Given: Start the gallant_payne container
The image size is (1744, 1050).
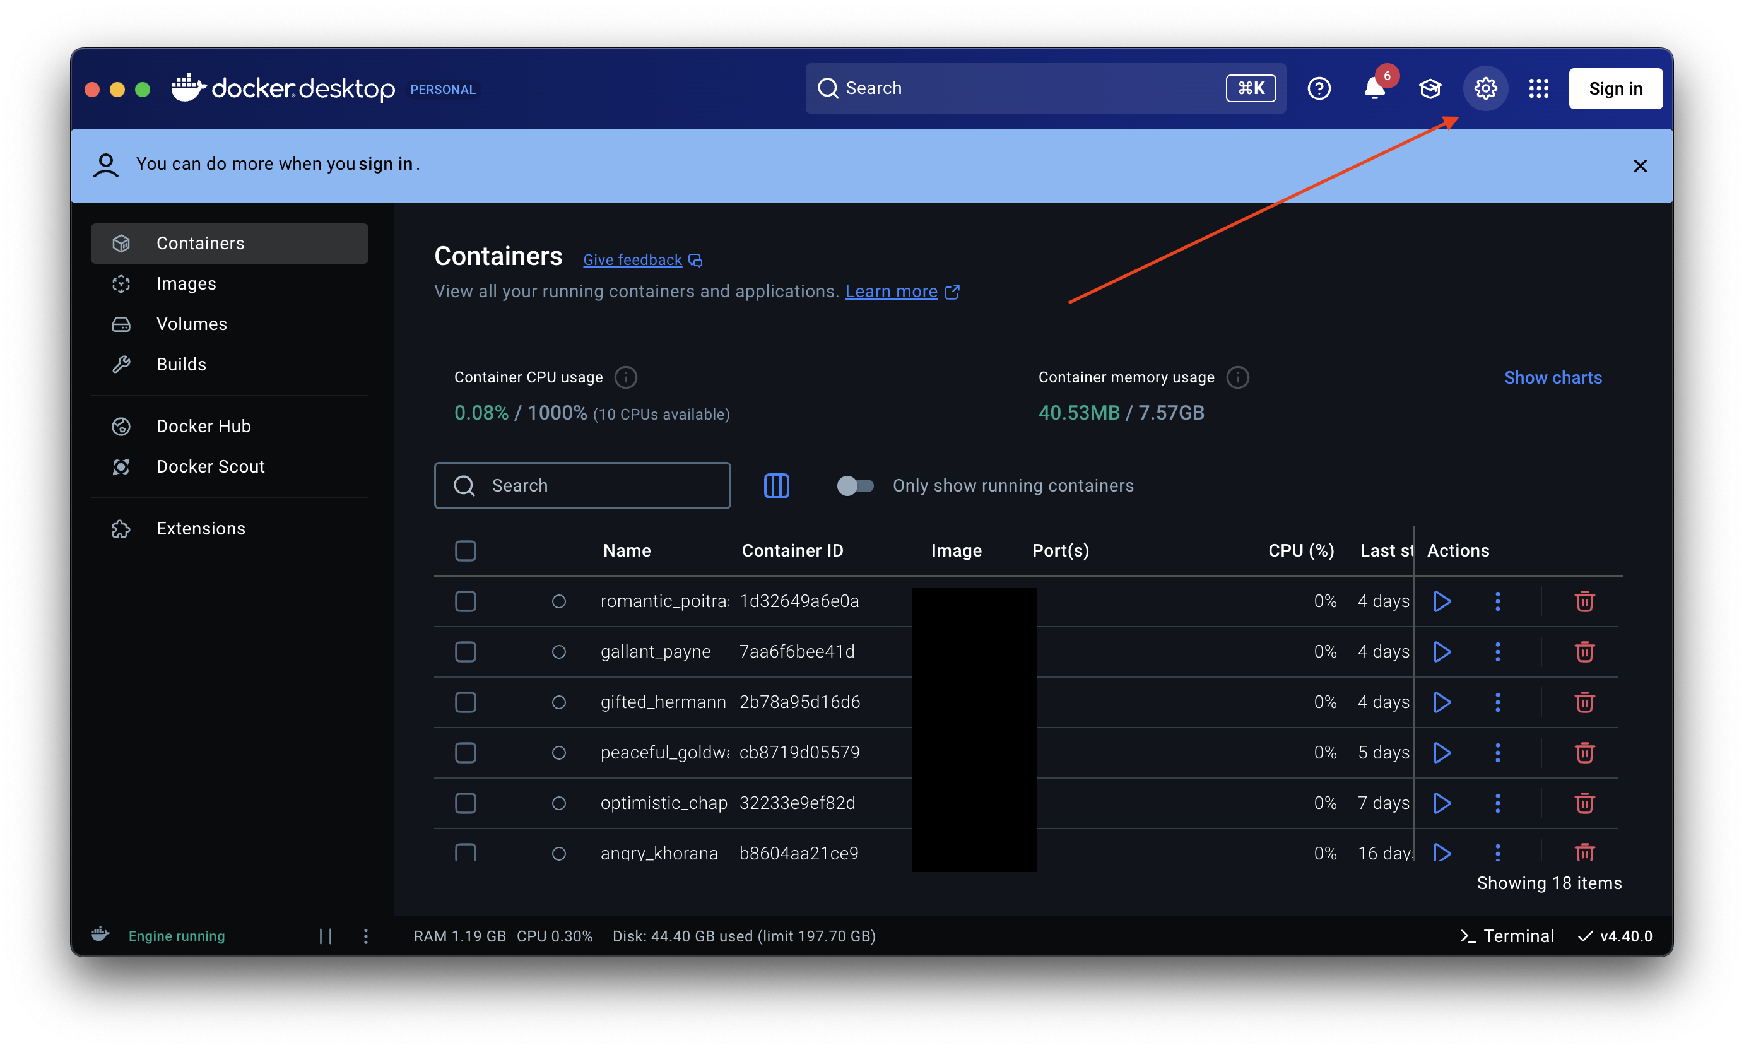Looking at the screenshot, I should pyautogui.click(x=1441, y=652).
